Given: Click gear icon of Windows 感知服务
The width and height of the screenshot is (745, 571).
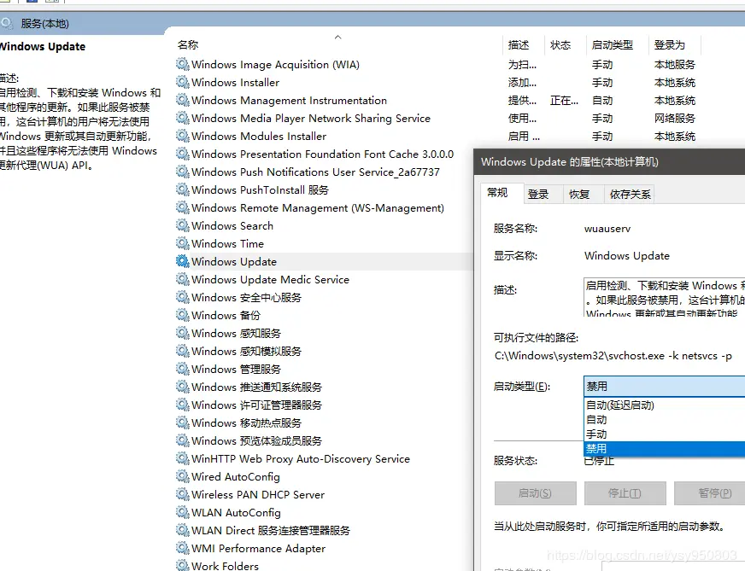Looking at the screenshot, I should (x=183, y=332).
